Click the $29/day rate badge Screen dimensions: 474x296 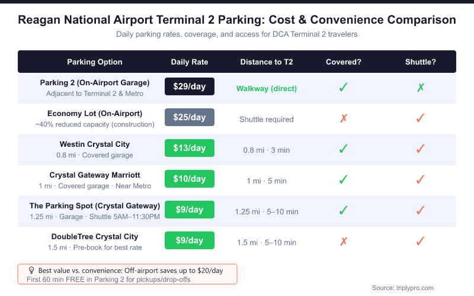[x=190, y=86]
